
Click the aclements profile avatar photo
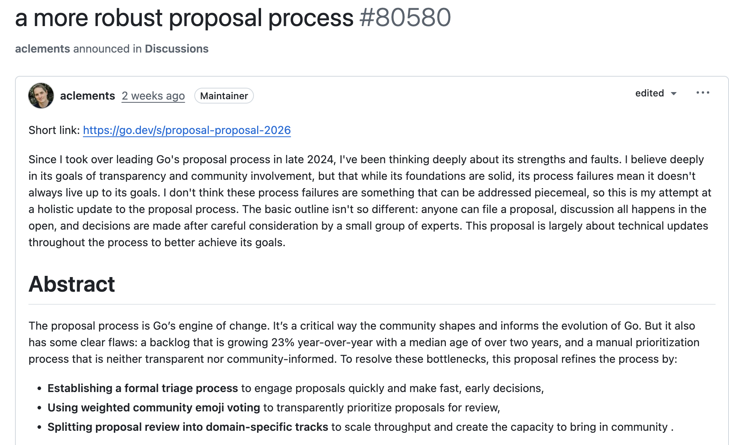tap(41, 96)
